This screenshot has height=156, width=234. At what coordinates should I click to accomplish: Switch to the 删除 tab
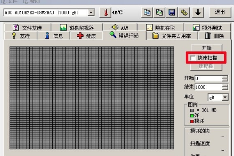214,36
